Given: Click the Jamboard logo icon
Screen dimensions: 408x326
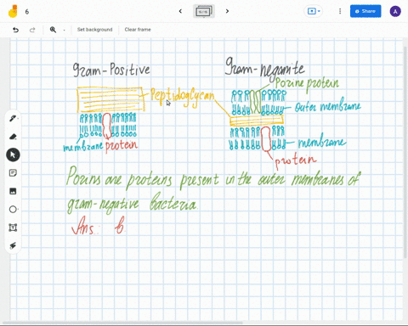Looking at the screenshot, I should click(13, 11).
